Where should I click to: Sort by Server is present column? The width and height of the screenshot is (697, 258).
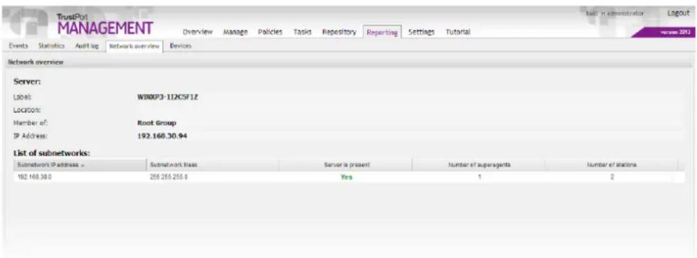point(346,165)
